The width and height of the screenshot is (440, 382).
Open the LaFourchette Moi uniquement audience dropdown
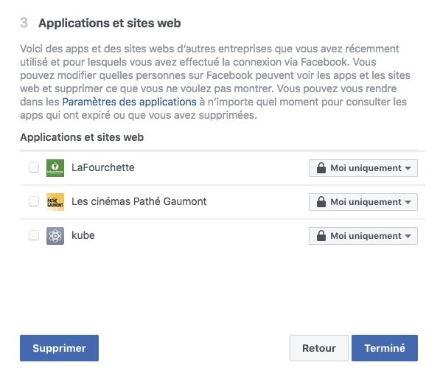pyautogui.click(x=363, y=168)
